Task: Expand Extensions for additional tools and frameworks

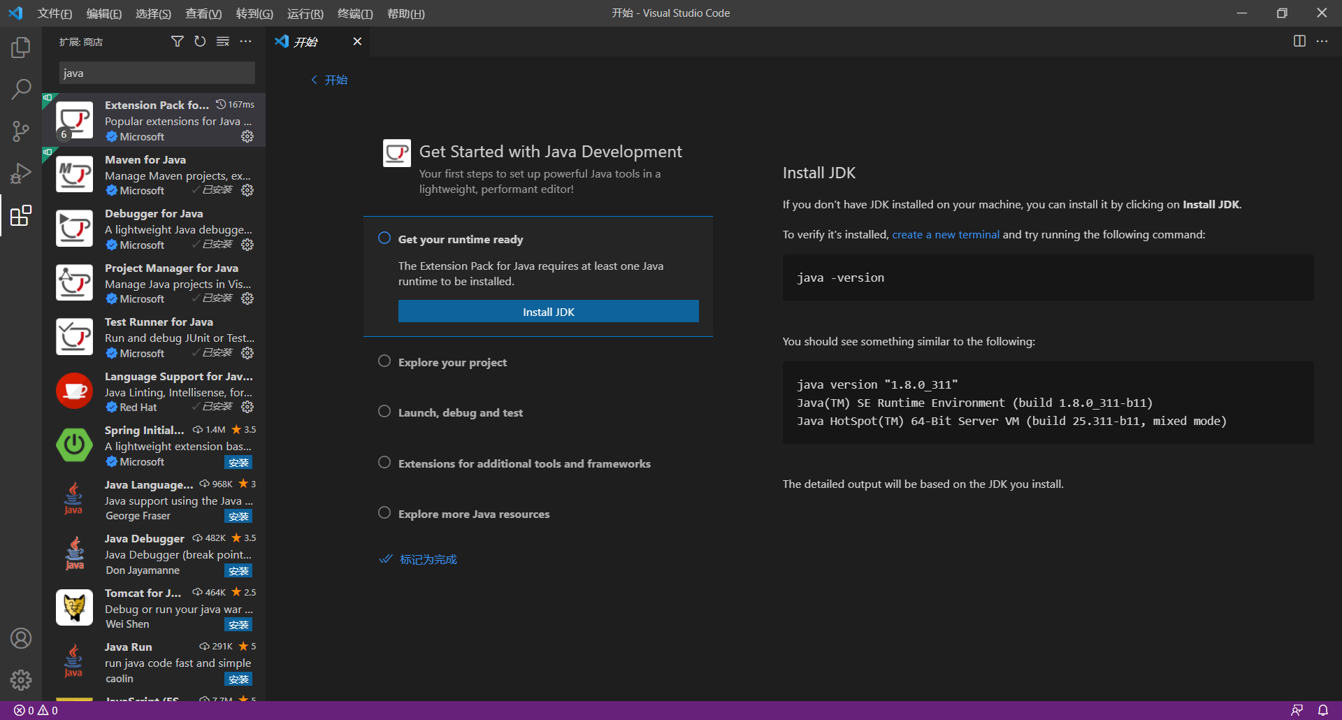Action: click(x=524, y=463)
